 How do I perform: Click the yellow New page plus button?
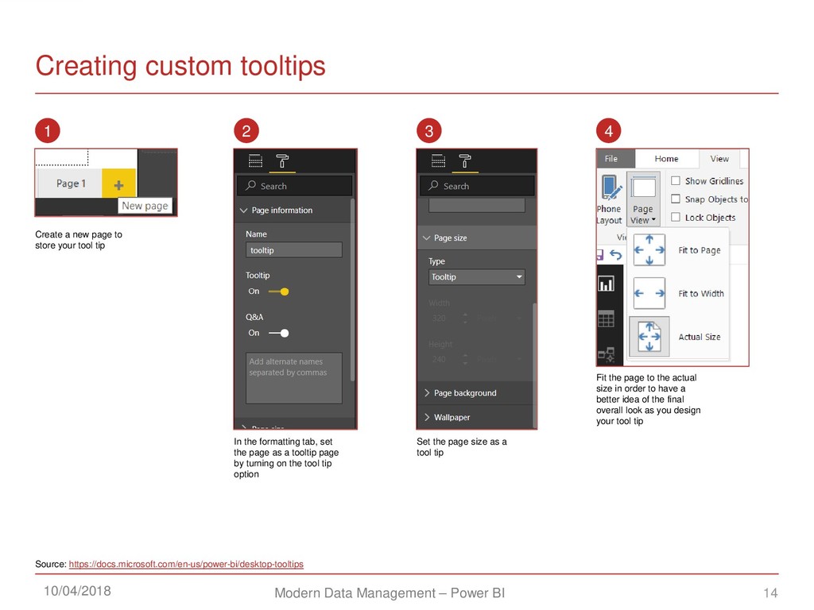coord(119,183)
